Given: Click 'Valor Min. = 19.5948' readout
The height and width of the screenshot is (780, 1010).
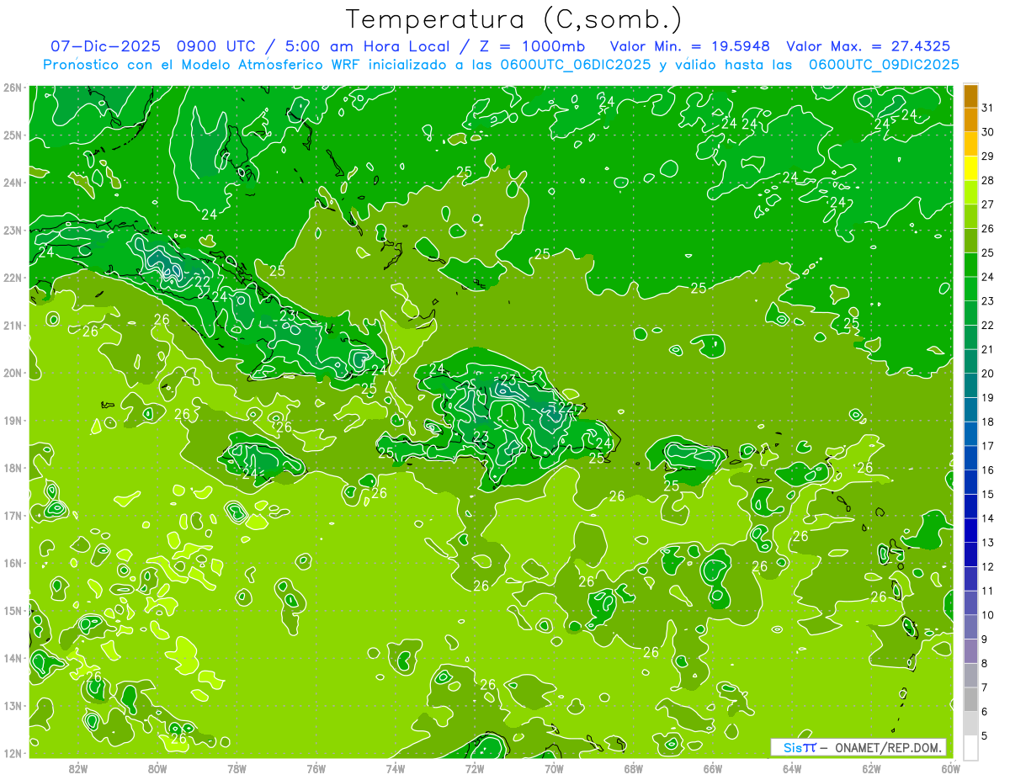Looking at the screenshot, I should (689, 46).
